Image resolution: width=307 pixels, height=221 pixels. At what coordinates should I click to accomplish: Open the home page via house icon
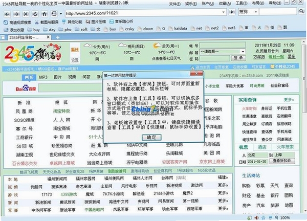(45, 14)
